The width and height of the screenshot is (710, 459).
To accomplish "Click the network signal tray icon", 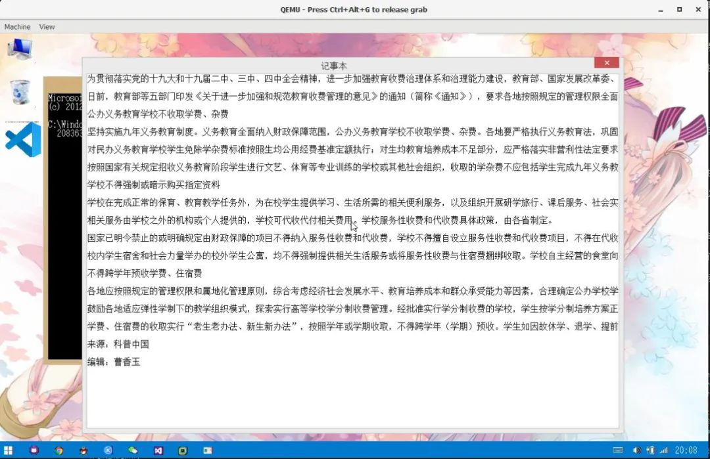I will click(664, 450).
